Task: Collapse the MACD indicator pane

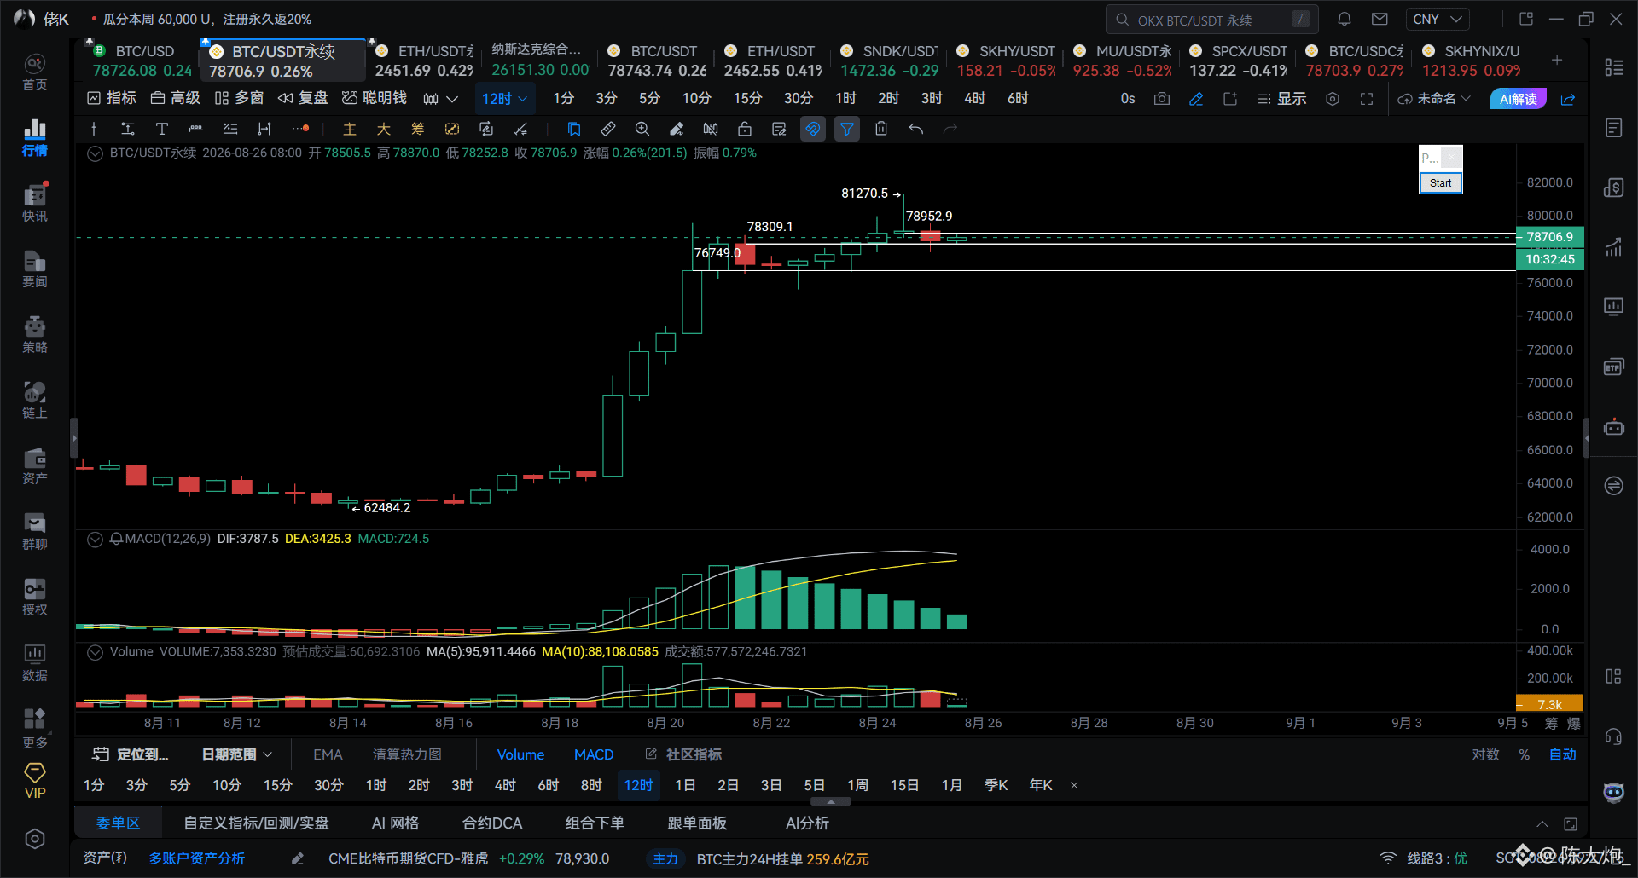Action: 96,539
